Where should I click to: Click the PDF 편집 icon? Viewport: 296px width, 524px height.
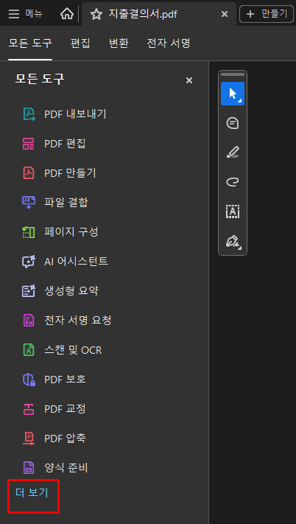click(x=29, y=144)
